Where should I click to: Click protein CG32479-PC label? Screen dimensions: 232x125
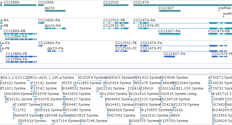(x=151, y=48)
